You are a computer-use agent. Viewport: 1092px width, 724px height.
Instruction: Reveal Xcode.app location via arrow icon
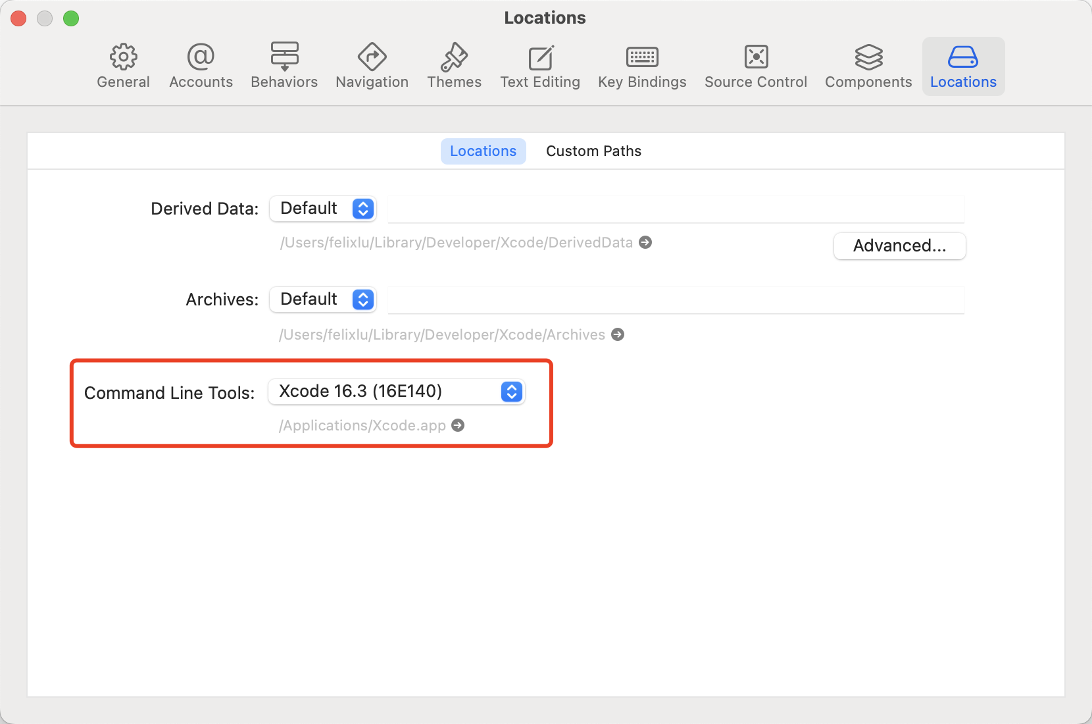tap(459, 425)
